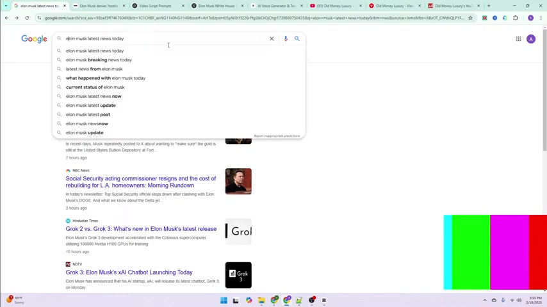Click the page vertical scrollbar
This screenshot has width=547, height=307.
544,89
